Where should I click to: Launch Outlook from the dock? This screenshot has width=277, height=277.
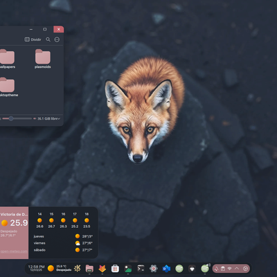166,269
